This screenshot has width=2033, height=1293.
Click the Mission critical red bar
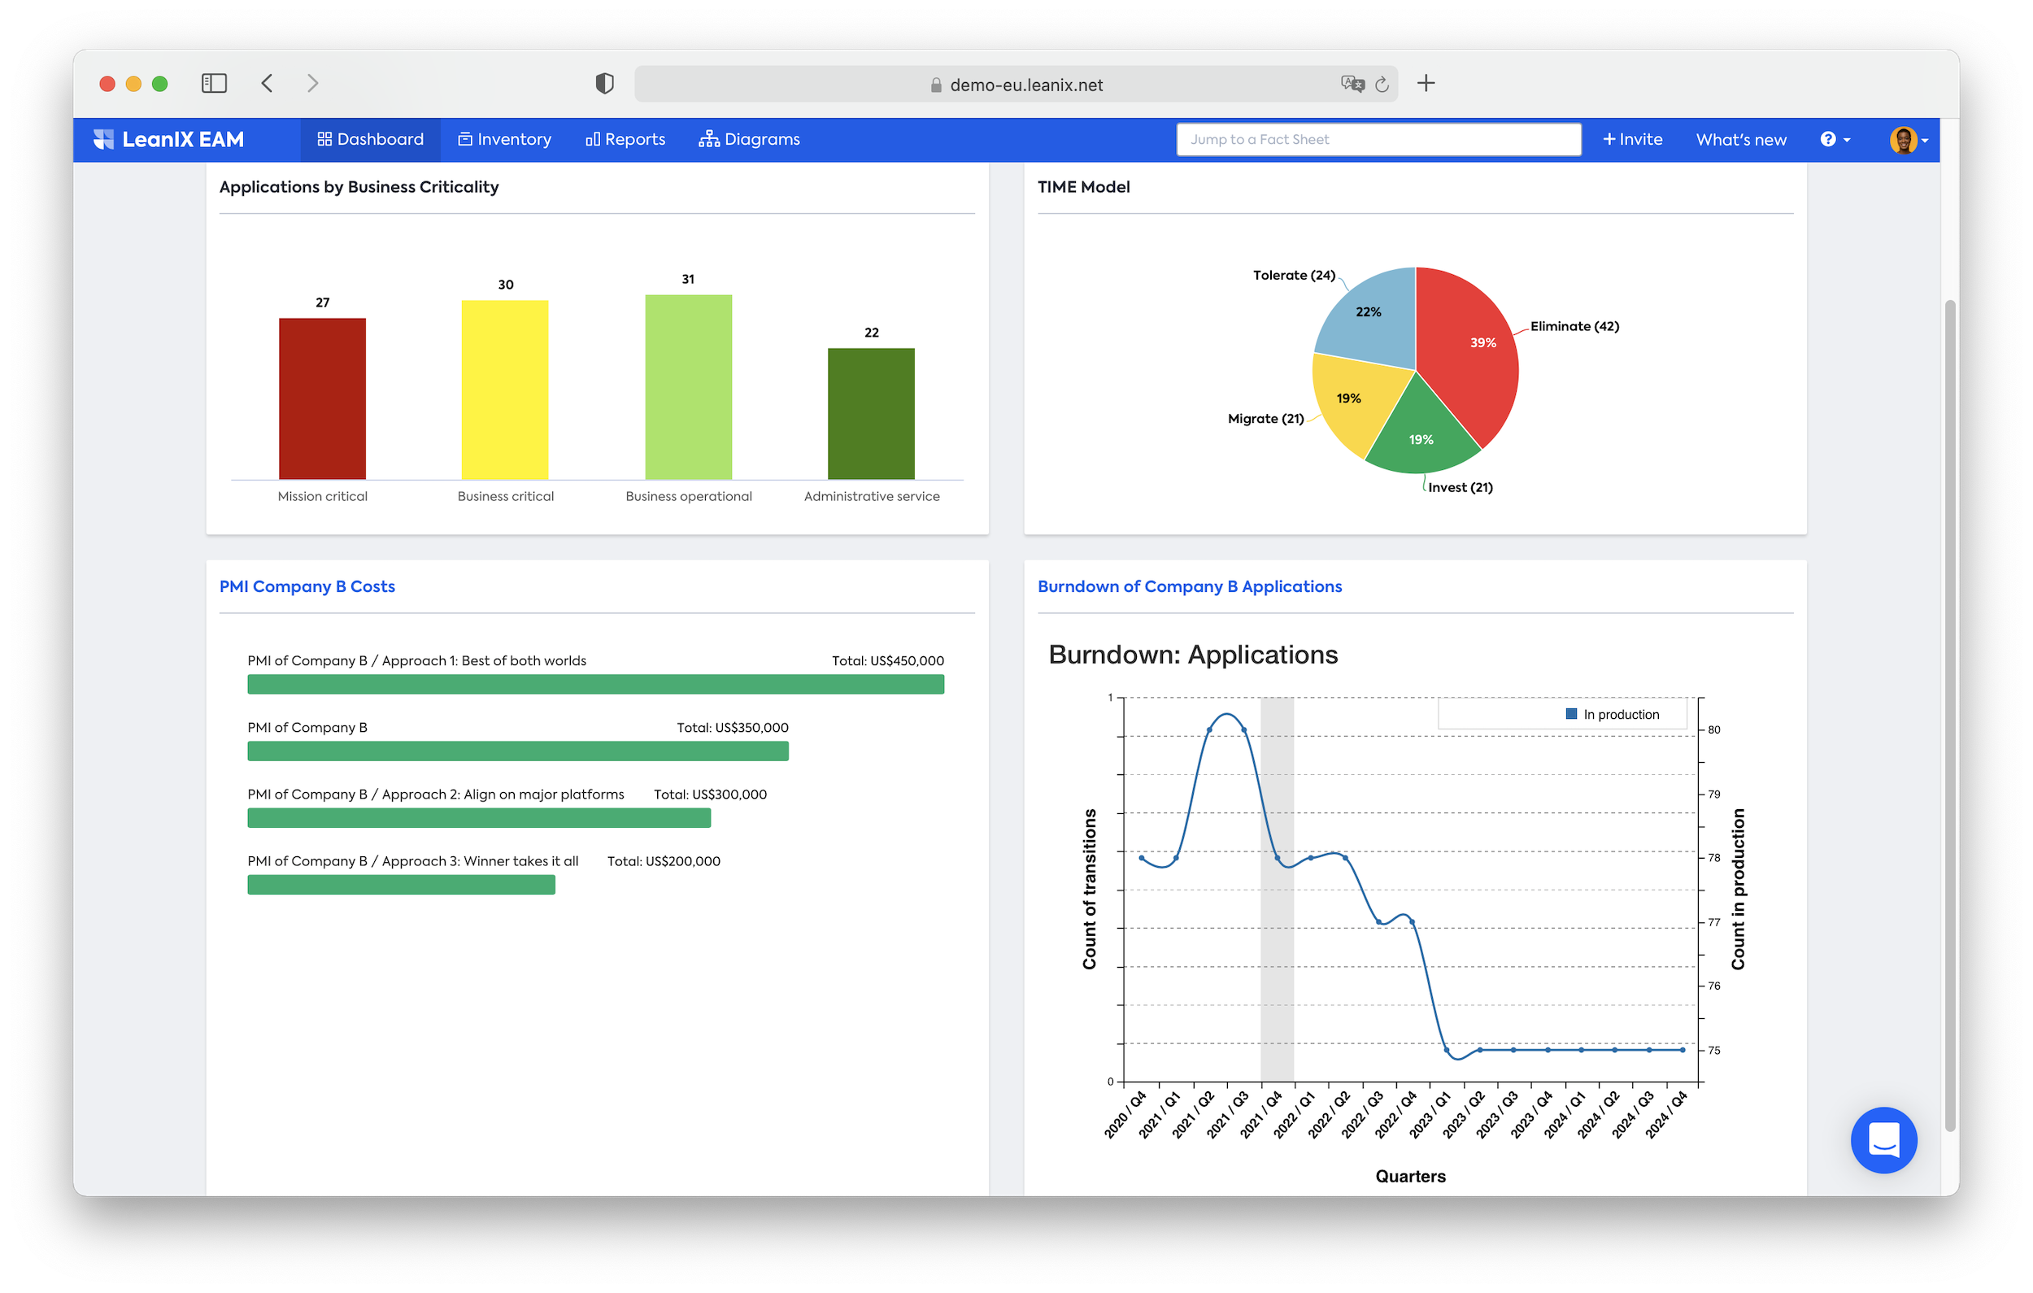323,398
